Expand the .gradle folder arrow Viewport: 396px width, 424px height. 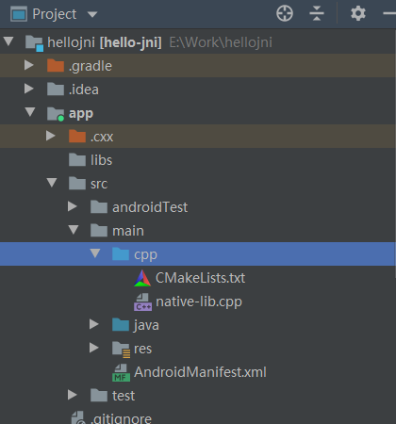29,65
